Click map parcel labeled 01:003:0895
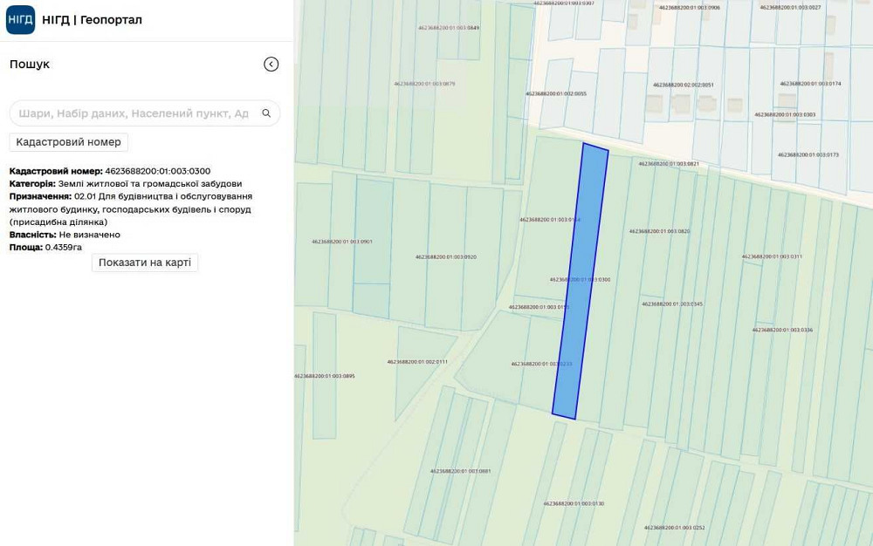Viewport: 873px width, 546px height. tap(324, 376)
